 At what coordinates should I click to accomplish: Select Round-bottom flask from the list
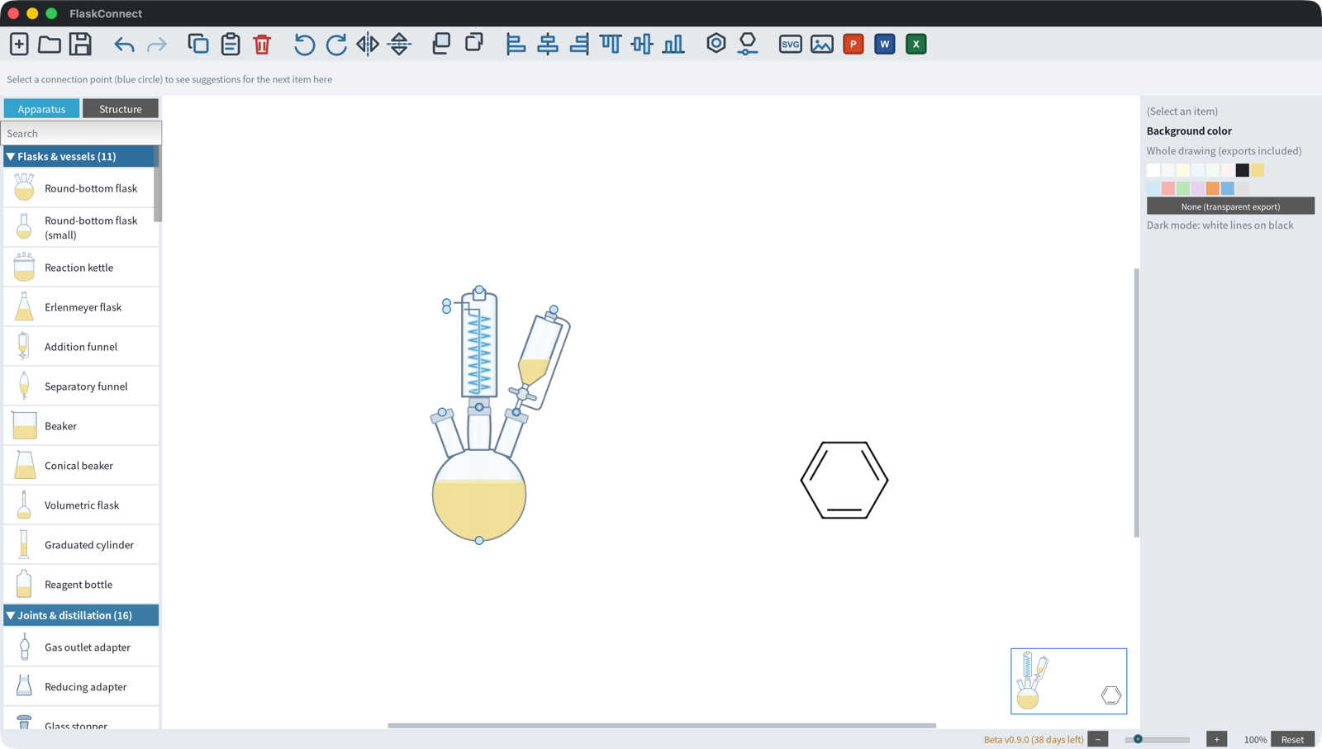(x=81, y=188)
